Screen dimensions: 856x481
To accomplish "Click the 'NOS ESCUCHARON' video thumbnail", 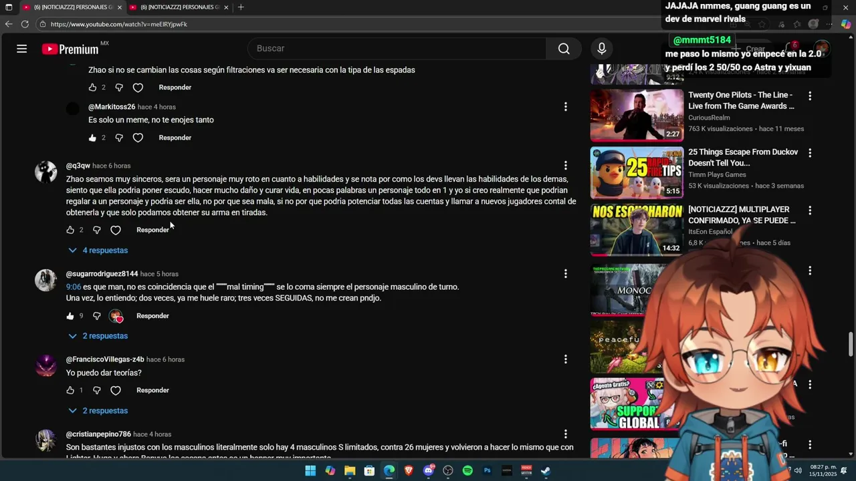I will pos(637,229).
